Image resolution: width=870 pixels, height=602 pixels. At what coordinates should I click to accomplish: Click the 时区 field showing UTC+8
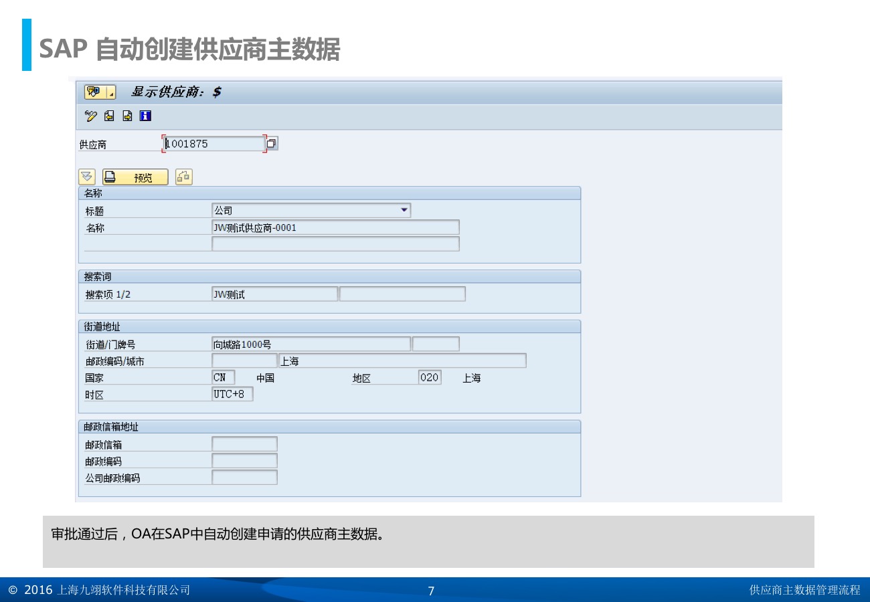232,394
